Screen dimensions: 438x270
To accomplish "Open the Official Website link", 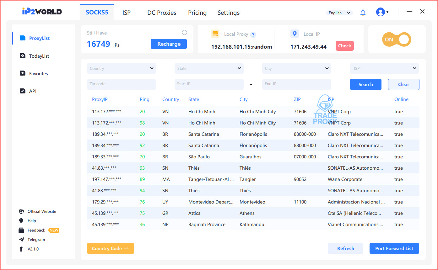I will (42, 211).
